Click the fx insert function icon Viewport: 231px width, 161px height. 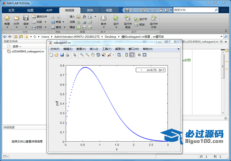pyautogui.click(x=84, y=16)
